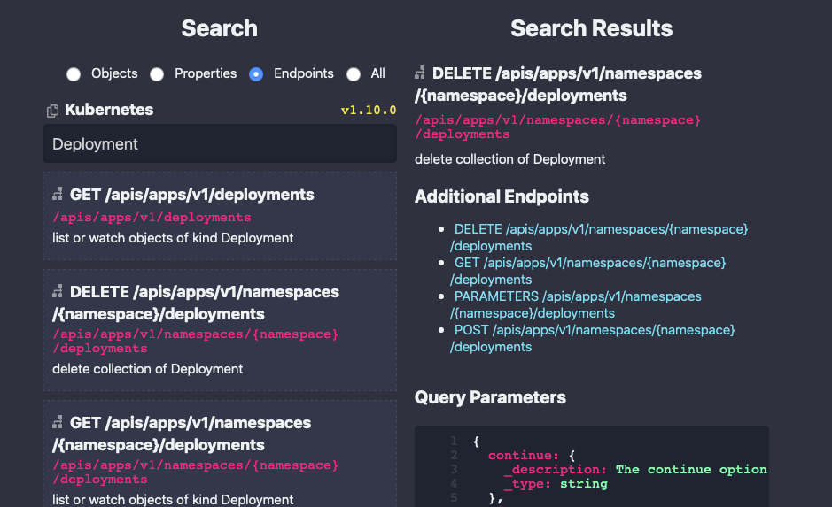Select the Objects radio button
832x507 pixels.
(x=74, y=74)
